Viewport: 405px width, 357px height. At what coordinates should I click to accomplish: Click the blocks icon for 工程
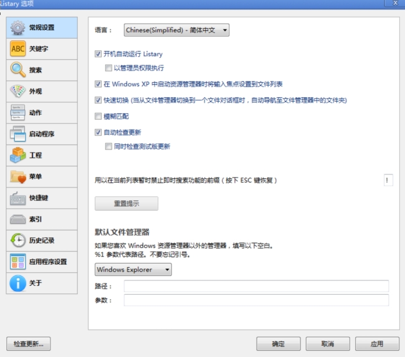[17, 155]
